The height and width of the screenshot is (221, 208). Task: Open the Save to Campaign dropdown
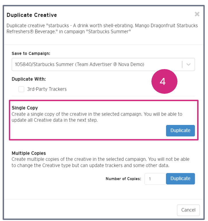pos(98,64)
